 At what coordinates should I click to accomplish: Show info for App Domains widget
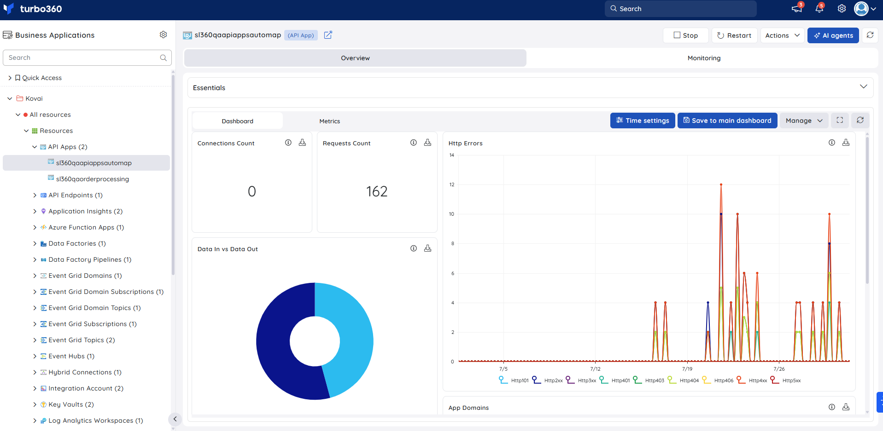point(832,407)
